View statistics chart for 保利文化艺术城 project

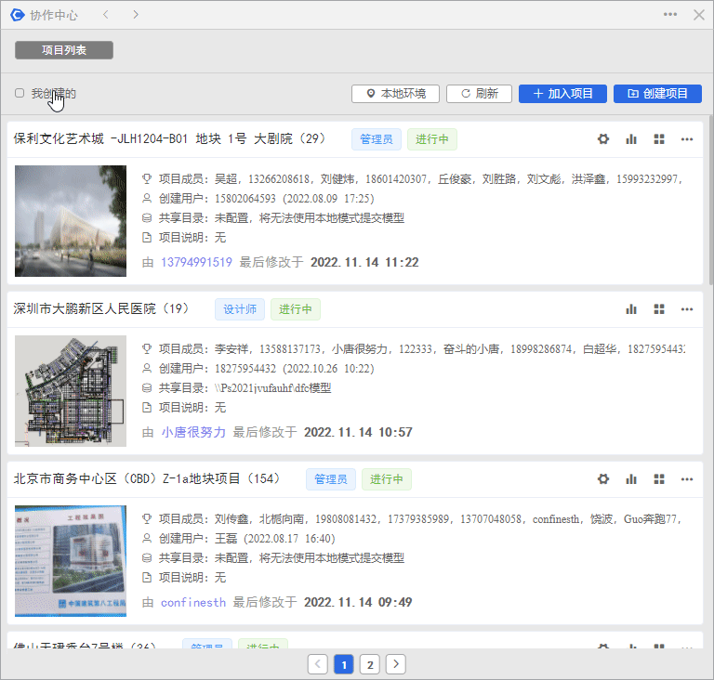tap(631, 139)
